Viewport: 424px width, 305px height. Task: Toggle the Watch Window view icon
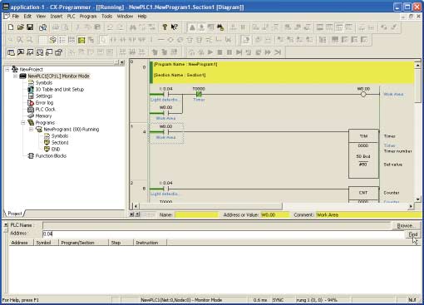30,52
